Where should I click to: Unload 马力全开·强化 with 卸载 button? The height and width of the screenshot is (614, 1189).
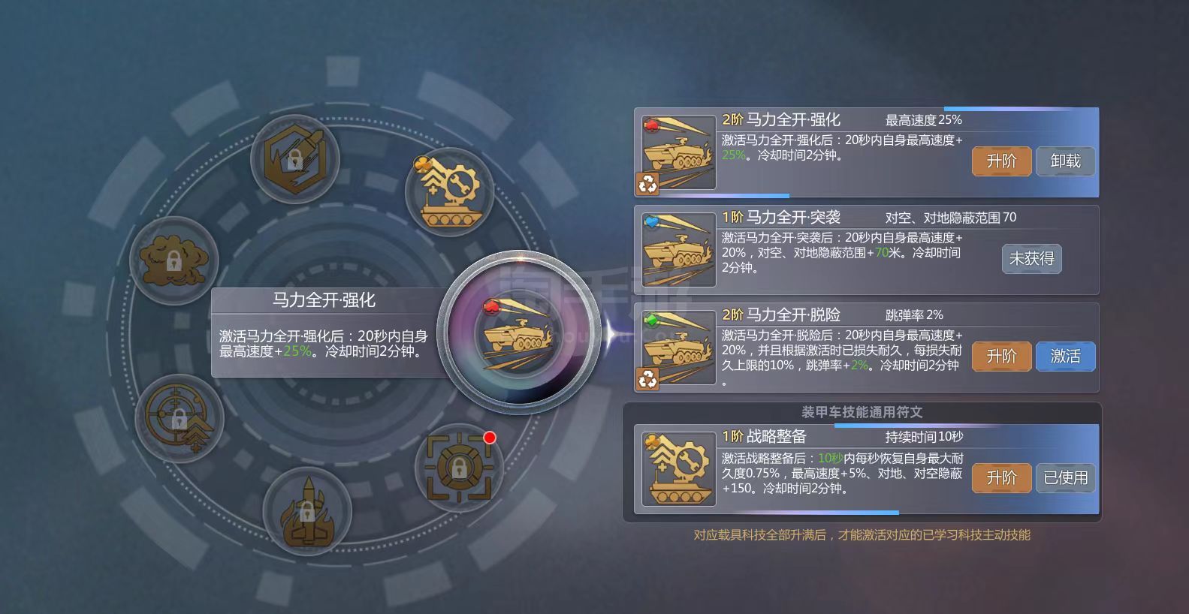coord(1065,161)
